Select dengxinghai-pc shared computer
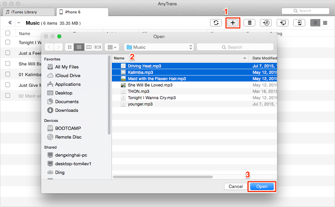The height and width of the screenshot is (207, 335). 67,155
